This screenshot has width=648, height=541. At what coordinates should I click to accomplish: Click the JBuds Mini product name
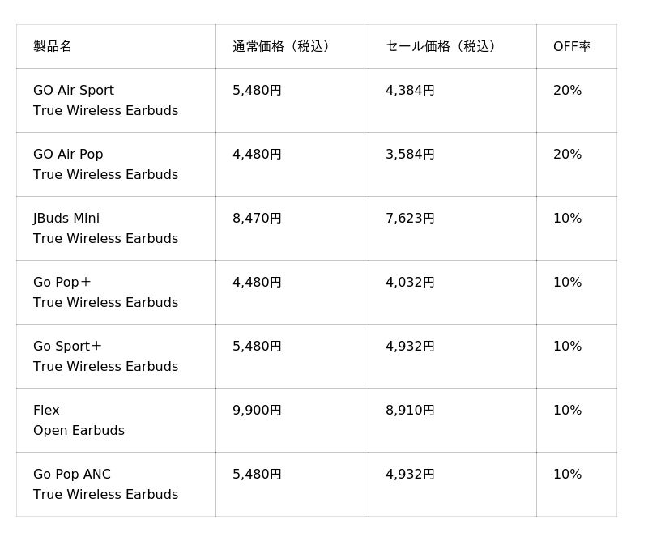[66, 219]
